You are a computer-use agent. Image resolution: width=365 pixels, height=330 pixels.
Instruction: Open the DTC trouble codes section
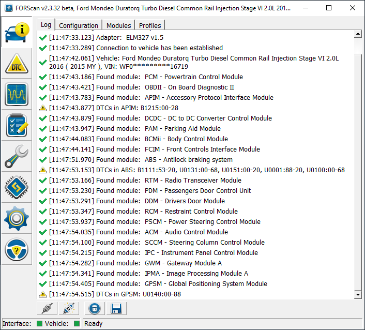tap(17, 63)
